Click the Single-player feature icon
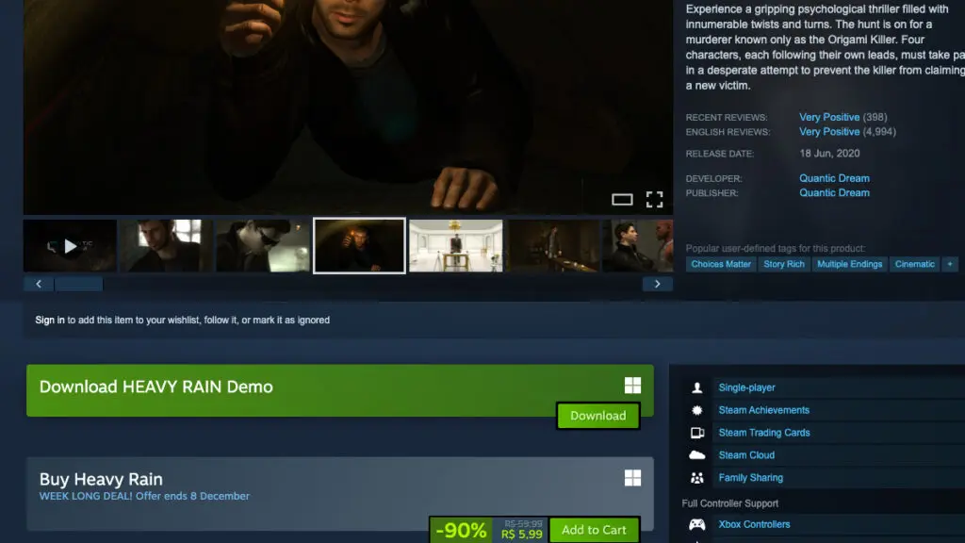The width and height of the screenshot is (965, 543). click(696, 387)
